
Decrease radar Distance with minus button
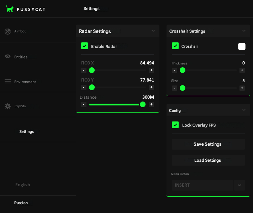84,104
